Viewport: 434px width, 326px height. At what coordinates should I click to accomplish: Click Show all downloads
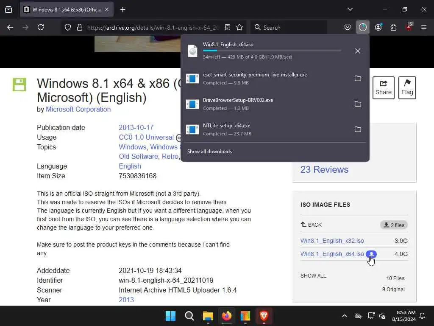[209, 152]
